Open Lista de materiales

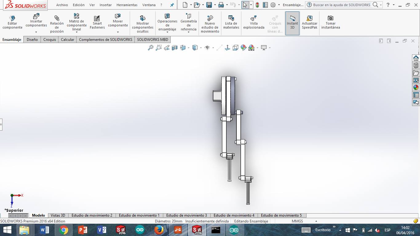point(231,23)
